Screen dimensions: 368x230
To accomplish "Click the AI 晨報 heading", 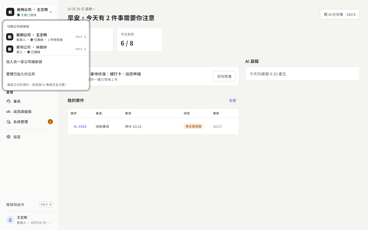I will click(x=252, y=61).
